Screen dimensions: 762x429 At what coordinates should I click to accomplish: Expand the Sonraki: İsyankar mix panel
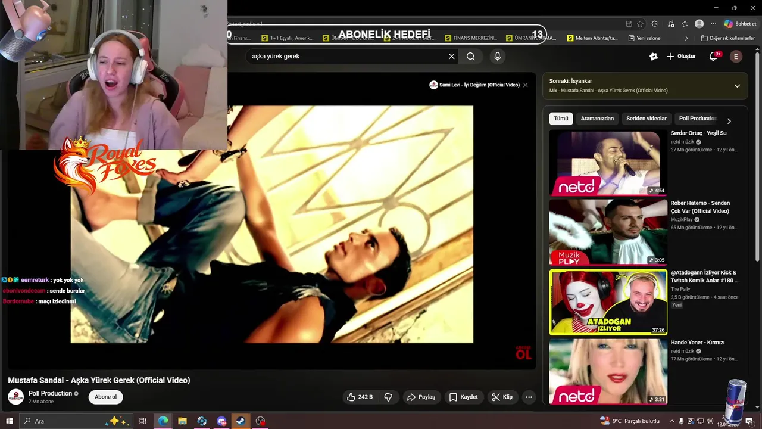click(737, 86)
